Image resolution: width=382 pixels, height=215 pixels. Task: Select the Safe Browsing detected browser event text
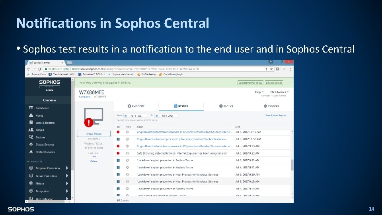click(181, 153)
